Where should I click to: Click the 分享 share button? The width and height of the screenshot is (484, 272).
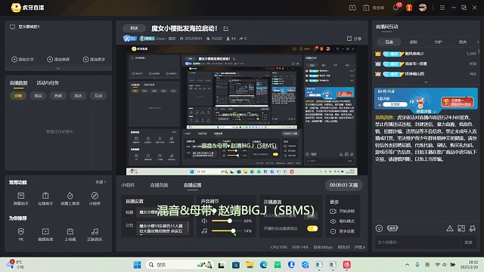pyautogui.click(x=354, y=39)
